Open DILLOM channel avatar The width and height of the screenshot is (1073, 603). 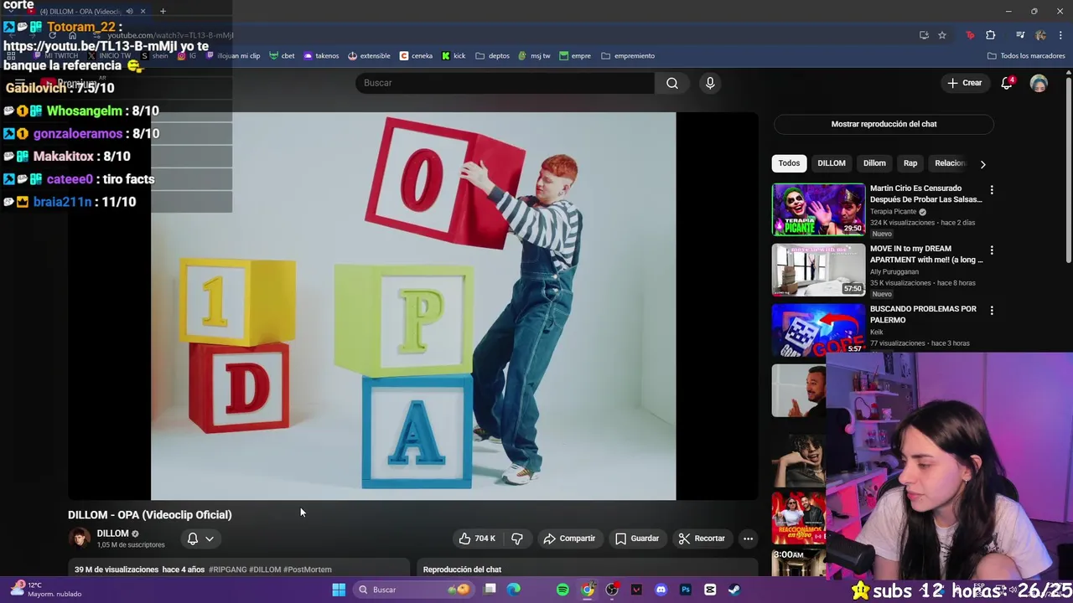(79, 539)
